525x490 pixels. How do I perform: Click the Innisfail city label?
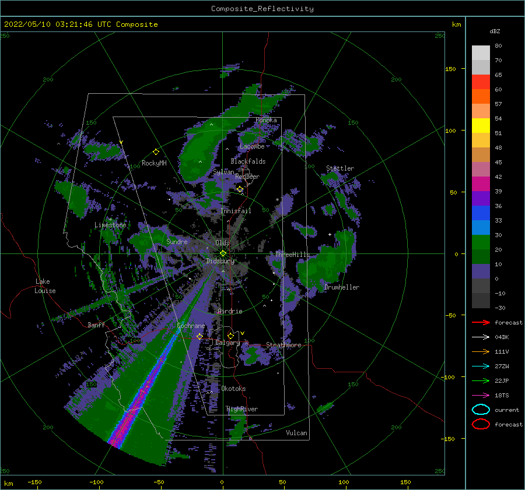pyautogui.click(x=236, y=211)
